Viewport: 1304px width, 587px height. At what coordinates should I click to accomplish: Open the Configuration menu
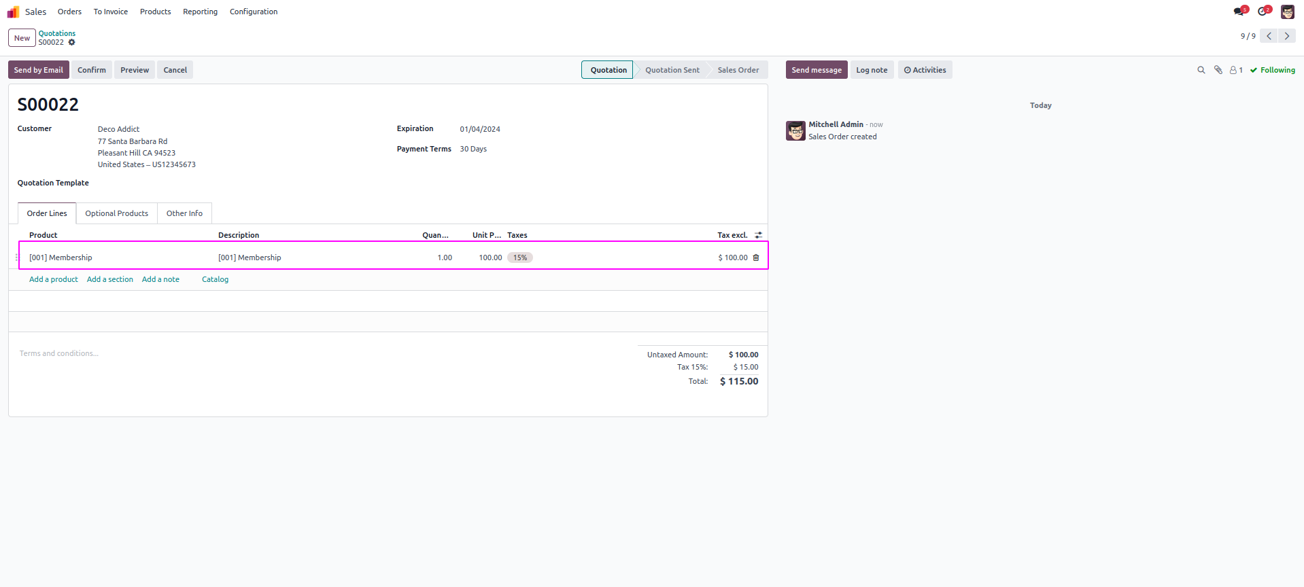[254, 12]
